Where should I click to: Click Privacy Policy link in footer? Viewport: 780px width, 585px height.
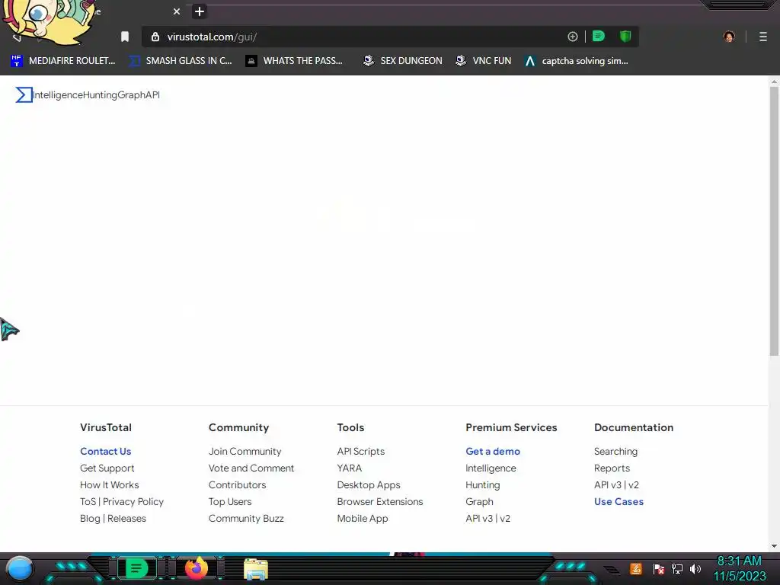tap(133, 501)
